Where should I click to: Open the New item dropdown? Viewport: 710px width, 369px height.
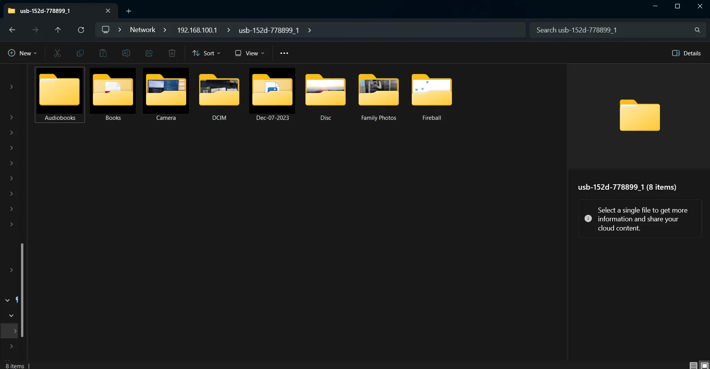pyautogui.click(x=22, y=53)
